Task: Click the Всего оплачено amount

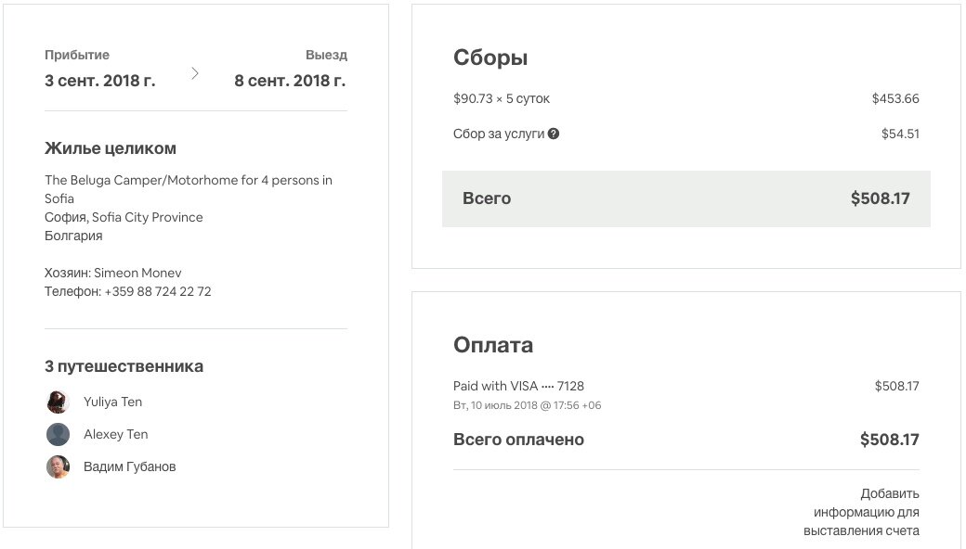Action: [889, 440]
